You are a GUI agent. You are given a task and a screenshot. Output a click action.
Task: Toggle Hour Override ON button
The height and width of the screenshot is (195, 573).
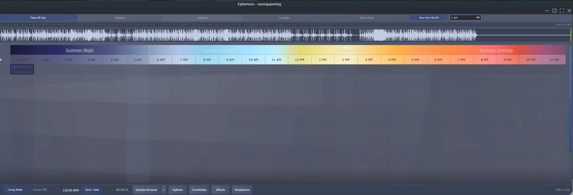coord(428,18)
